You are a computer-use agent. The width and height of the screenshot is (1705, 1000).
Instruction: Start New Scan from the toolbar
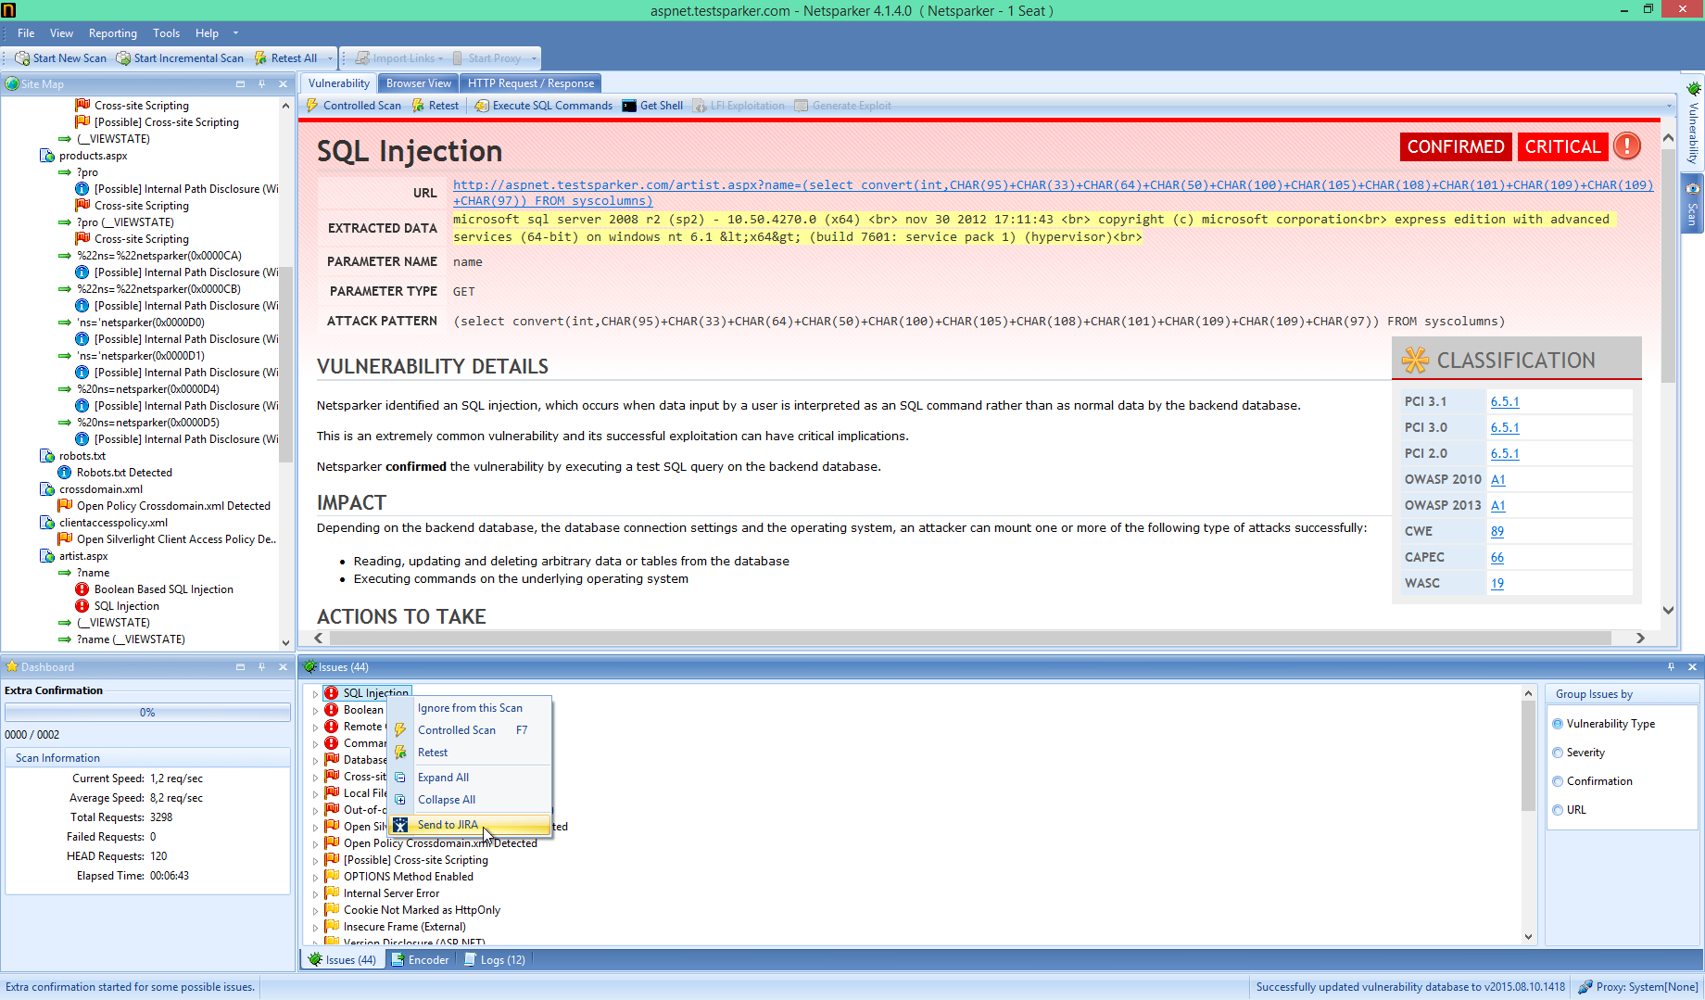(61, 57)
